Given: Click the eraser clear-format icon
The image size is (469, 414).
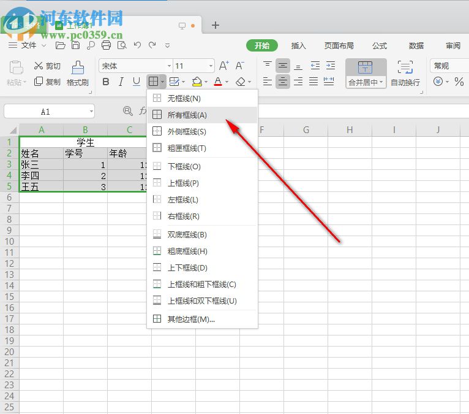Looking at the screenshot, I should [241, 82].
